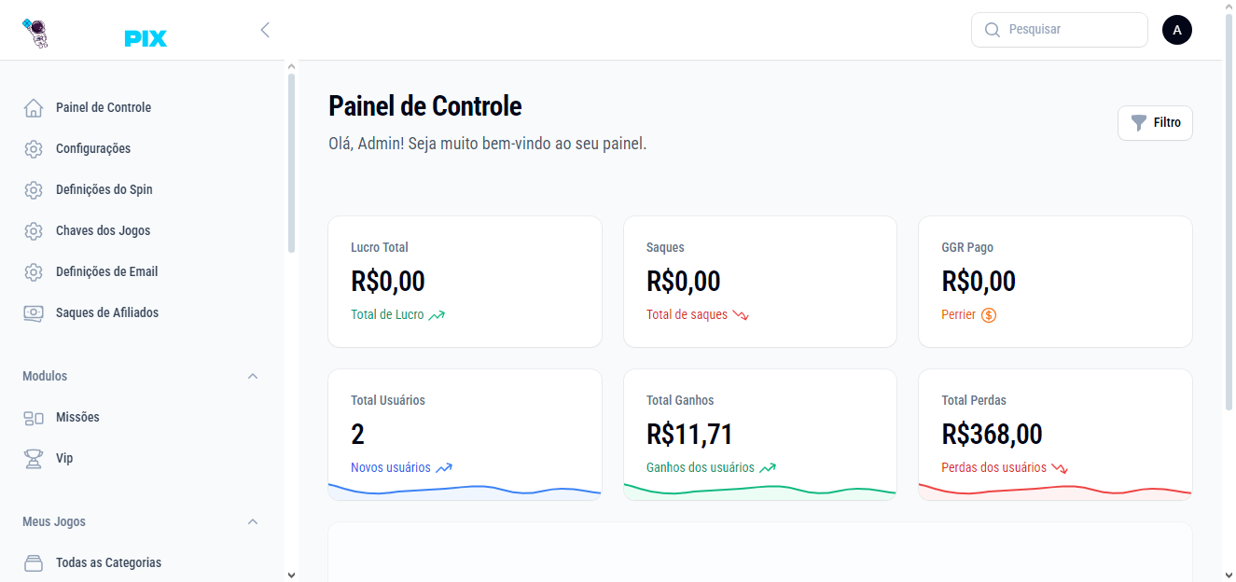The height and width of the screenshot is (582, 1236).
Task: Click the Configurações gear icon
Action: tap(34, 149)
